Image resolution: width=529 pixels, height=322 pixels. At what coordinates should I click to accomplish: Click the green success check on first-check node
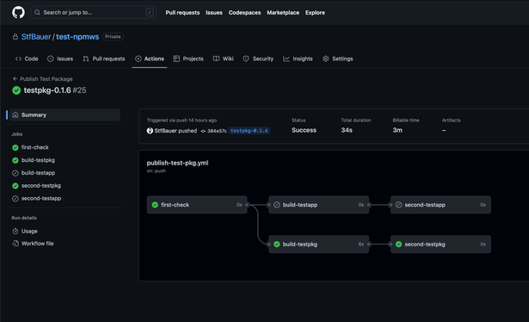tap(155, 205)
